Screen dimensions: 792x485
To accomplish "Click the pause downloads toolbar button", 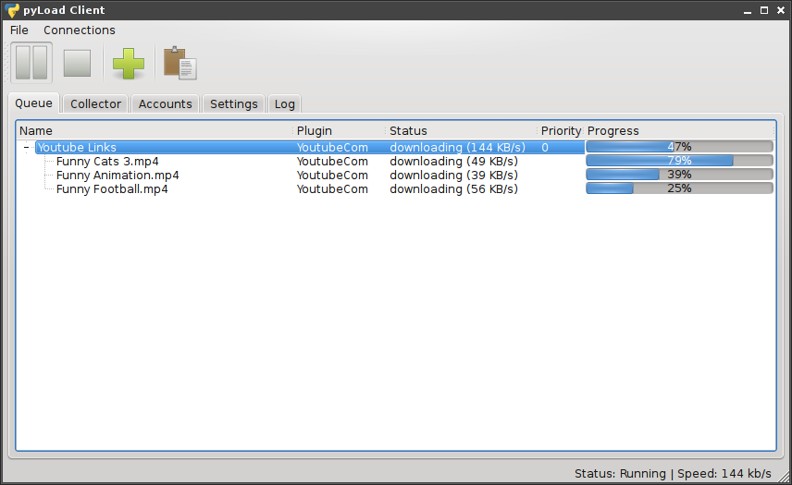I will click(x=31, y=63).
